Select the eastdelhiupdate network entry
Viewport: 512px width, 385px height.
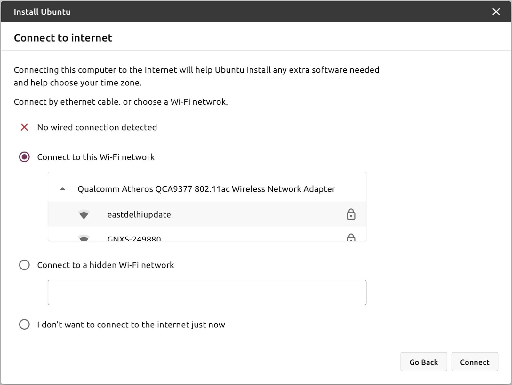pyautogui.click(x=207, y=214)
